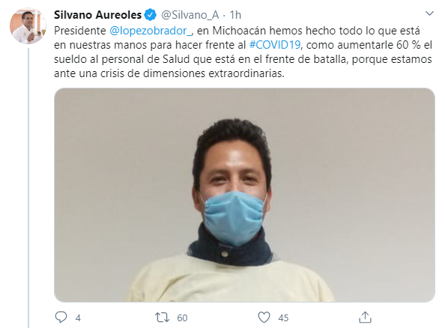Click the reply speech bubble icon

[61, 318]
